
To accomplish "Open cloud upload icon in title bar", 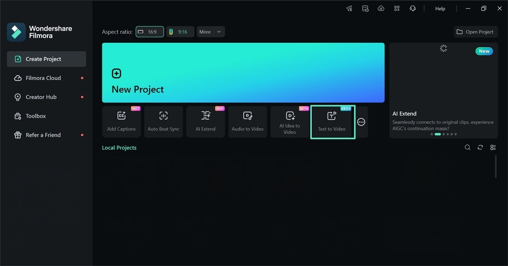I will click(381, 9).
